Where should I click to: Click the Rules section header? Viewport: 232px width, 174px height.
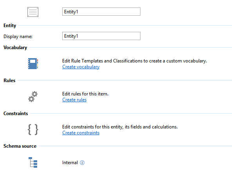tap(9, 81)
